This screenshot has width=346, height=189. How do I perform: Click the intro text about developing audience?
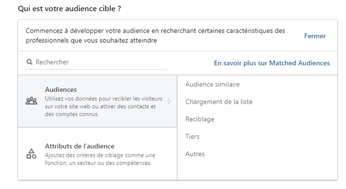click(x=155, y=36)
